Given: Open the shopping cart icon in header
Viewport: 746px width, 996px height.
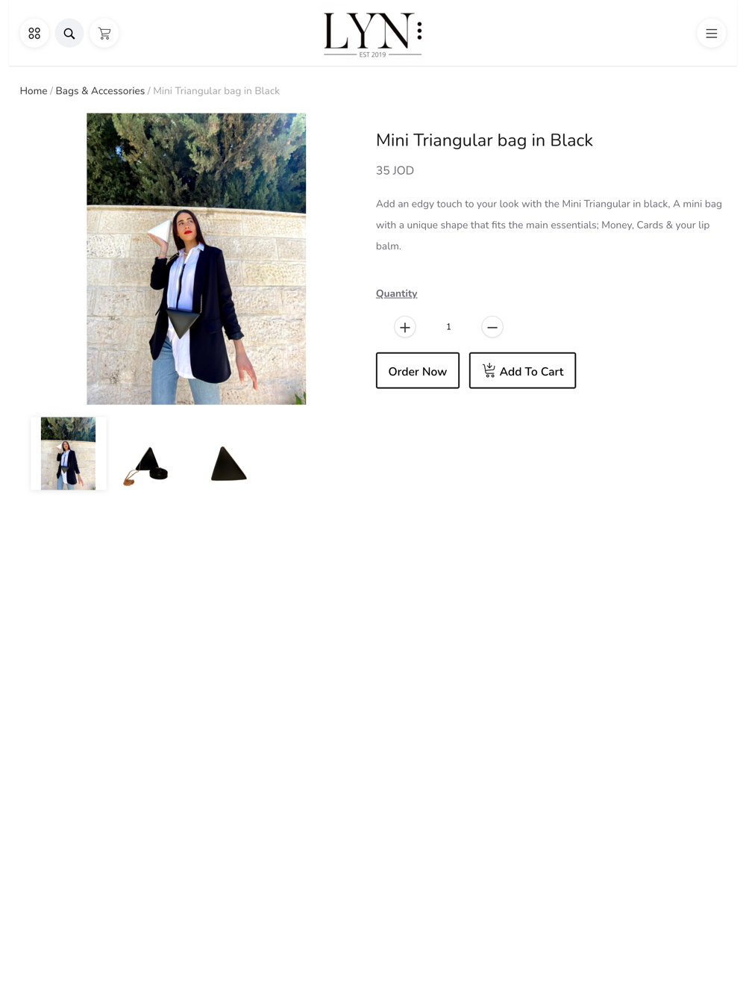Looking at the screenshot, I should point(104,34).
